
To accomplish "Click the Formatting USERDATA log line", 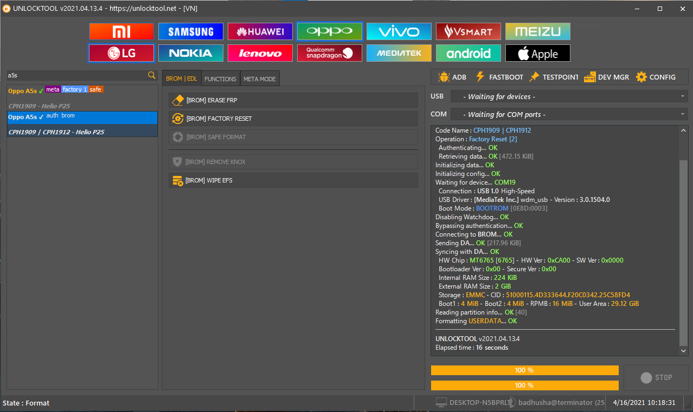I will pos(476,321).
